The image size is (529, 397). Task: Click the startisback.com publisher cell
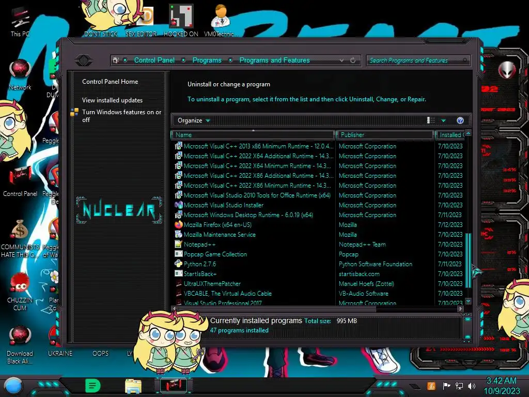click(x=359, y=274)
